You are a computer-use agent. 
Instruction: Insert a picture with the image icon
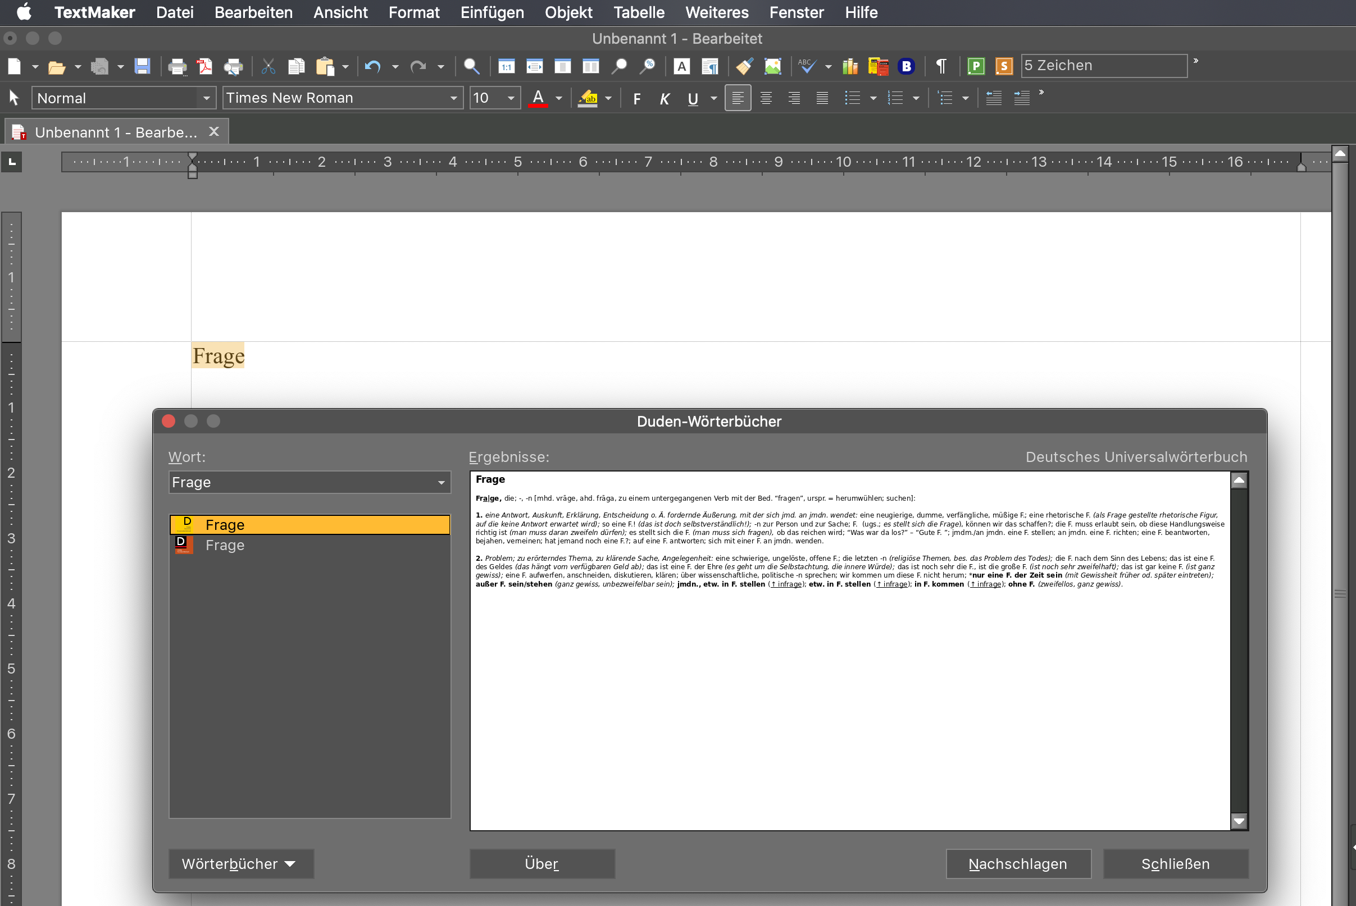coord(772,66)
